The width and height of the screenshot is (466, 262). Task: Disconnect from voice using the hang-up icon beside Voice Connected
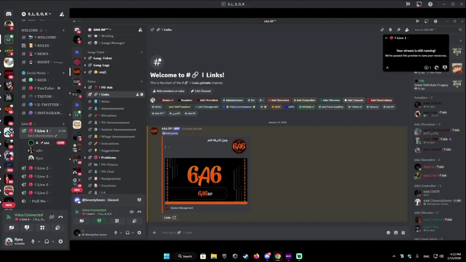click(60, 217)
